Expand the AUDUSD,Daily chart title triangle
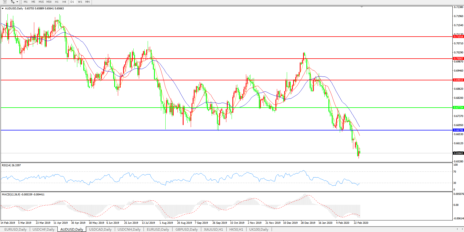Viewport: 464px width, 232px height. pos(3,9)
